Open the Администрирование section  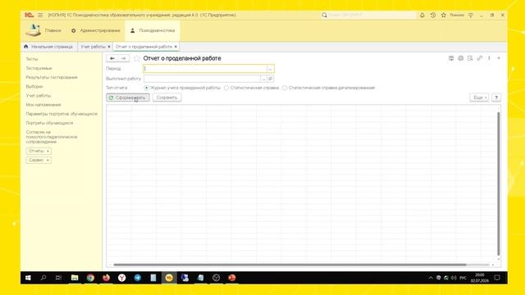point(96,30)
